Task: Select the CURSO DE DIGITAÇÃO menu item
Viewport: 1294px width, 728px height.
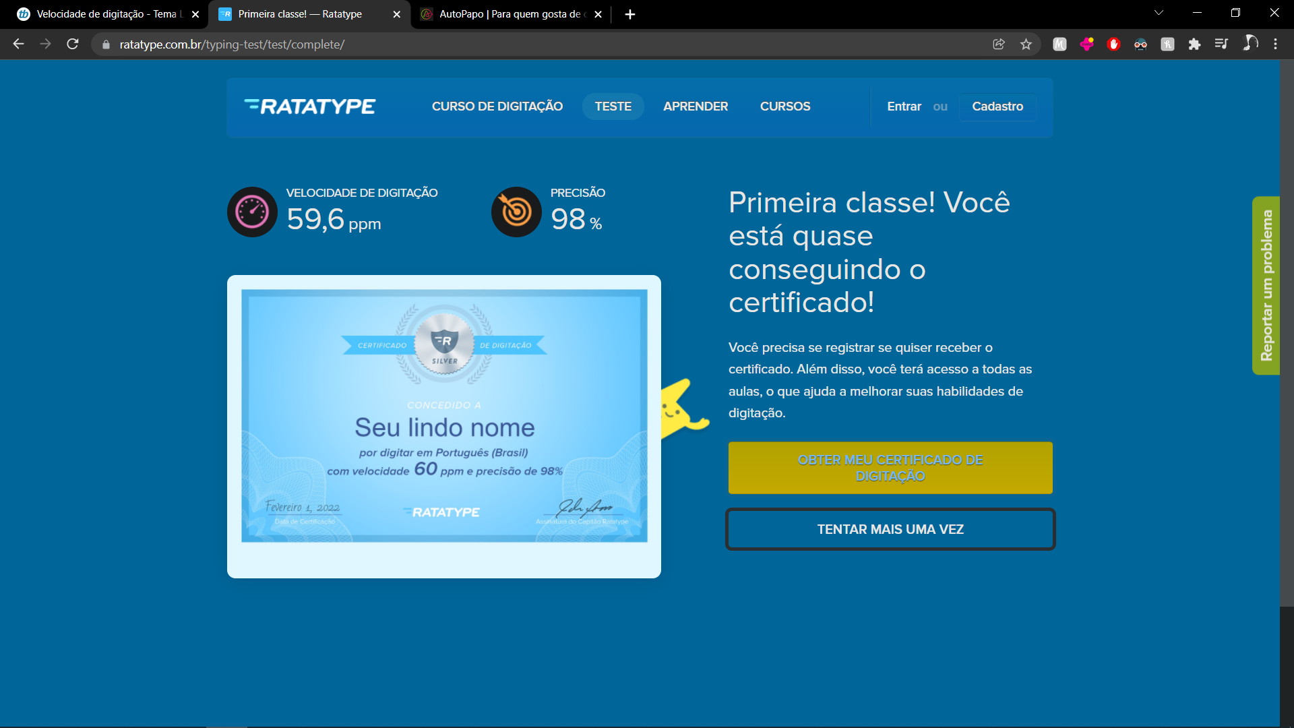Action: (x=497, y=107)
